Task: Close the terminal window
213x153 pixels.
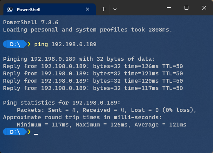Action: (x=204, y=8)
